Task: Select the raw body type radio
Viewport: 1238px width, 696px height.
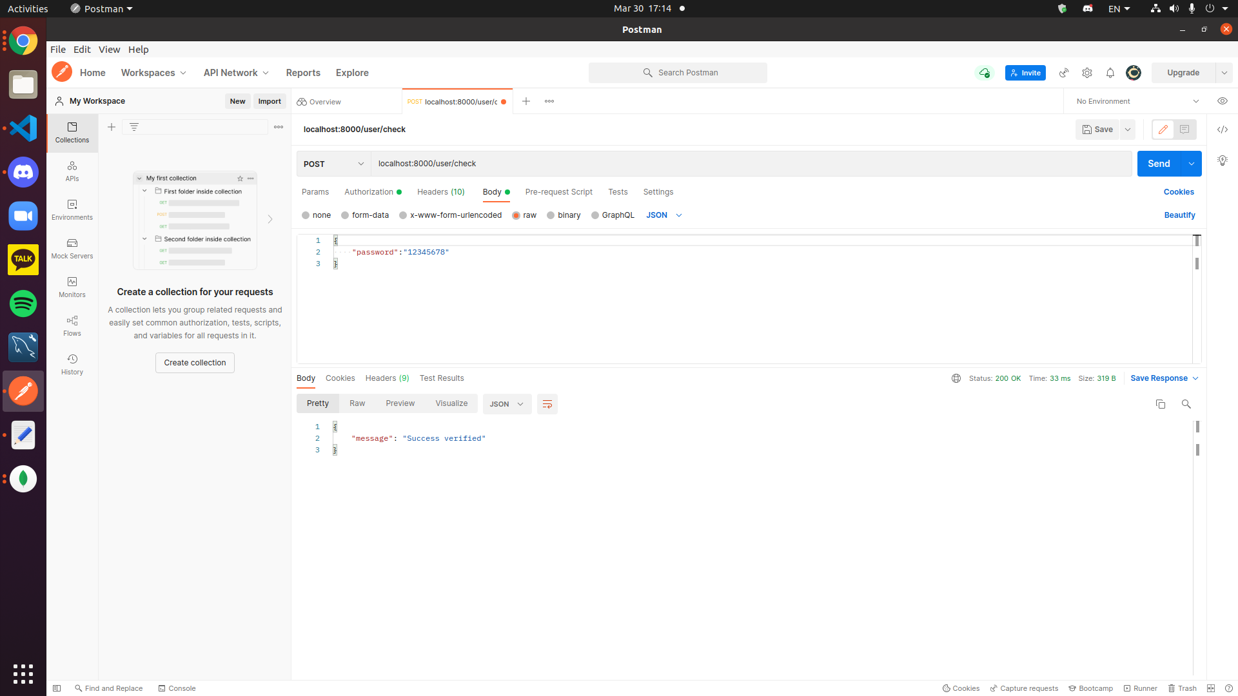Action: pos(516,215)
